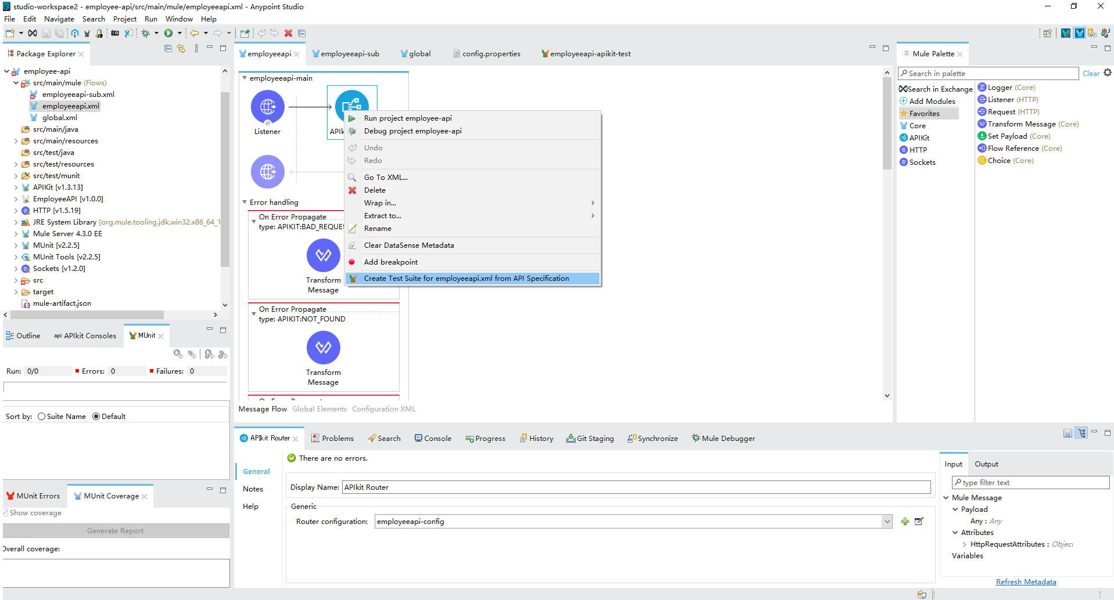The height and width of the screenshot is (600, 1114).
Task: Click the type filter text field
Action: pos(1030,482)
